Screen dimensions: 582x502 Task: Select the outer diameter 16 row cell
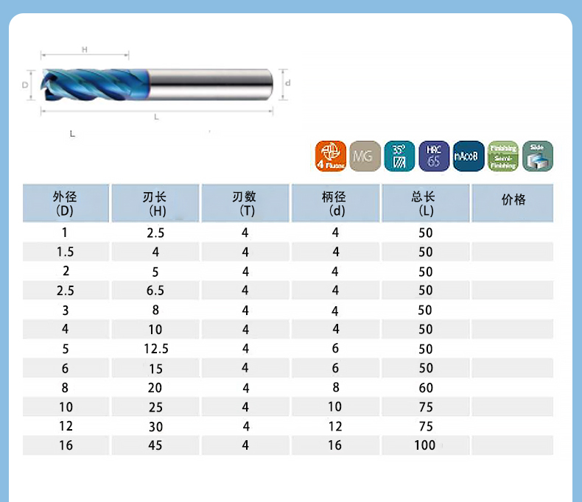pyautogui.click(x=65, y=445)
